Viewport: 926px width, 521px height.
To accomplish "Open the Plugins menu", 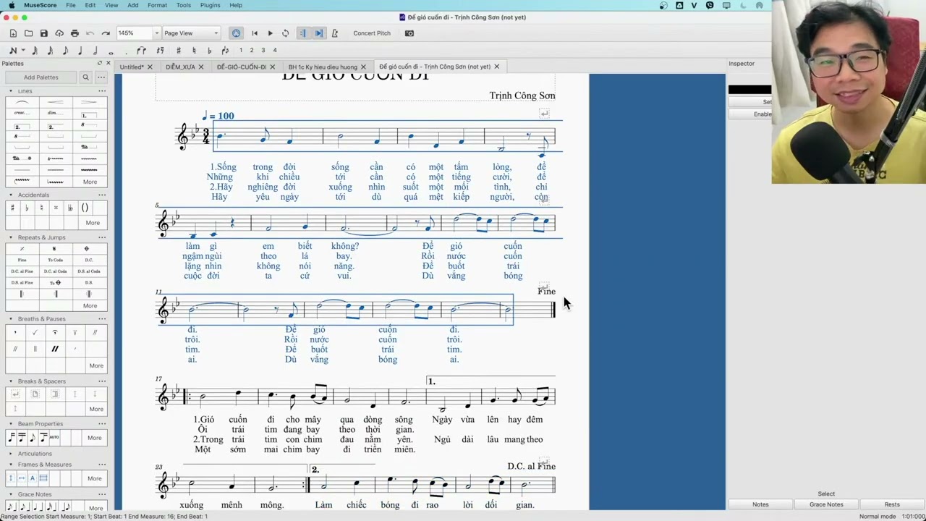I will coord(210,5).
